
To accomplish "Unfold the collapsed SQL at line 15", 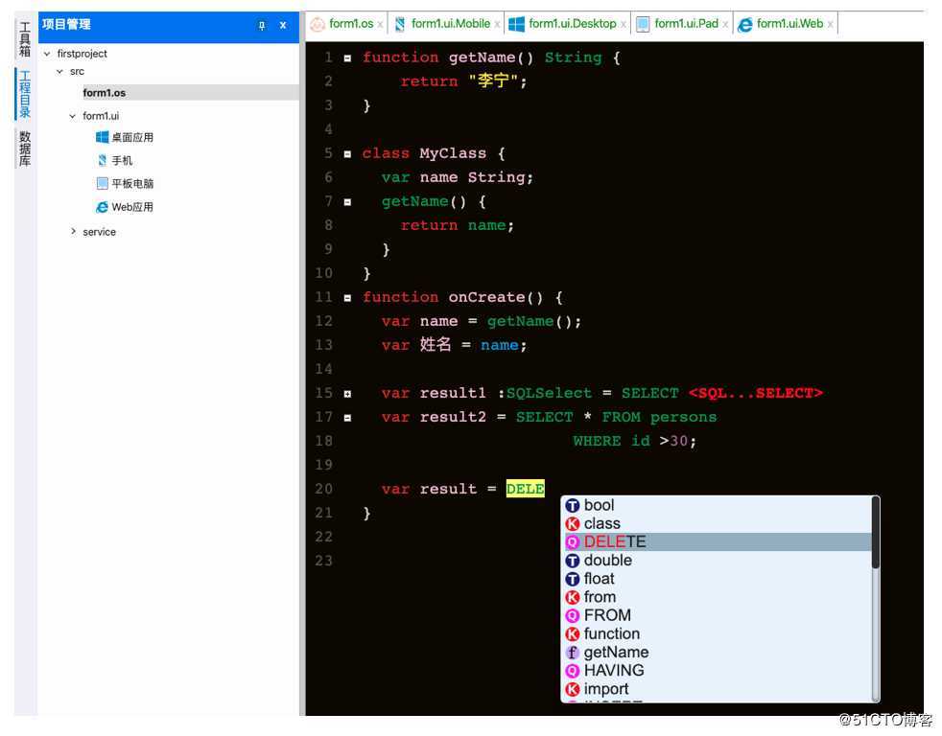I will click(x=347, y=394).
